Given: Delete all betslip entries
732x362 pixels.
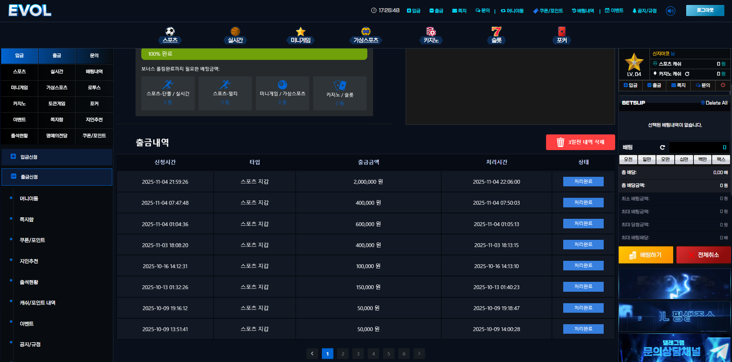Looking at the screenshot, I should click(714, 103).
